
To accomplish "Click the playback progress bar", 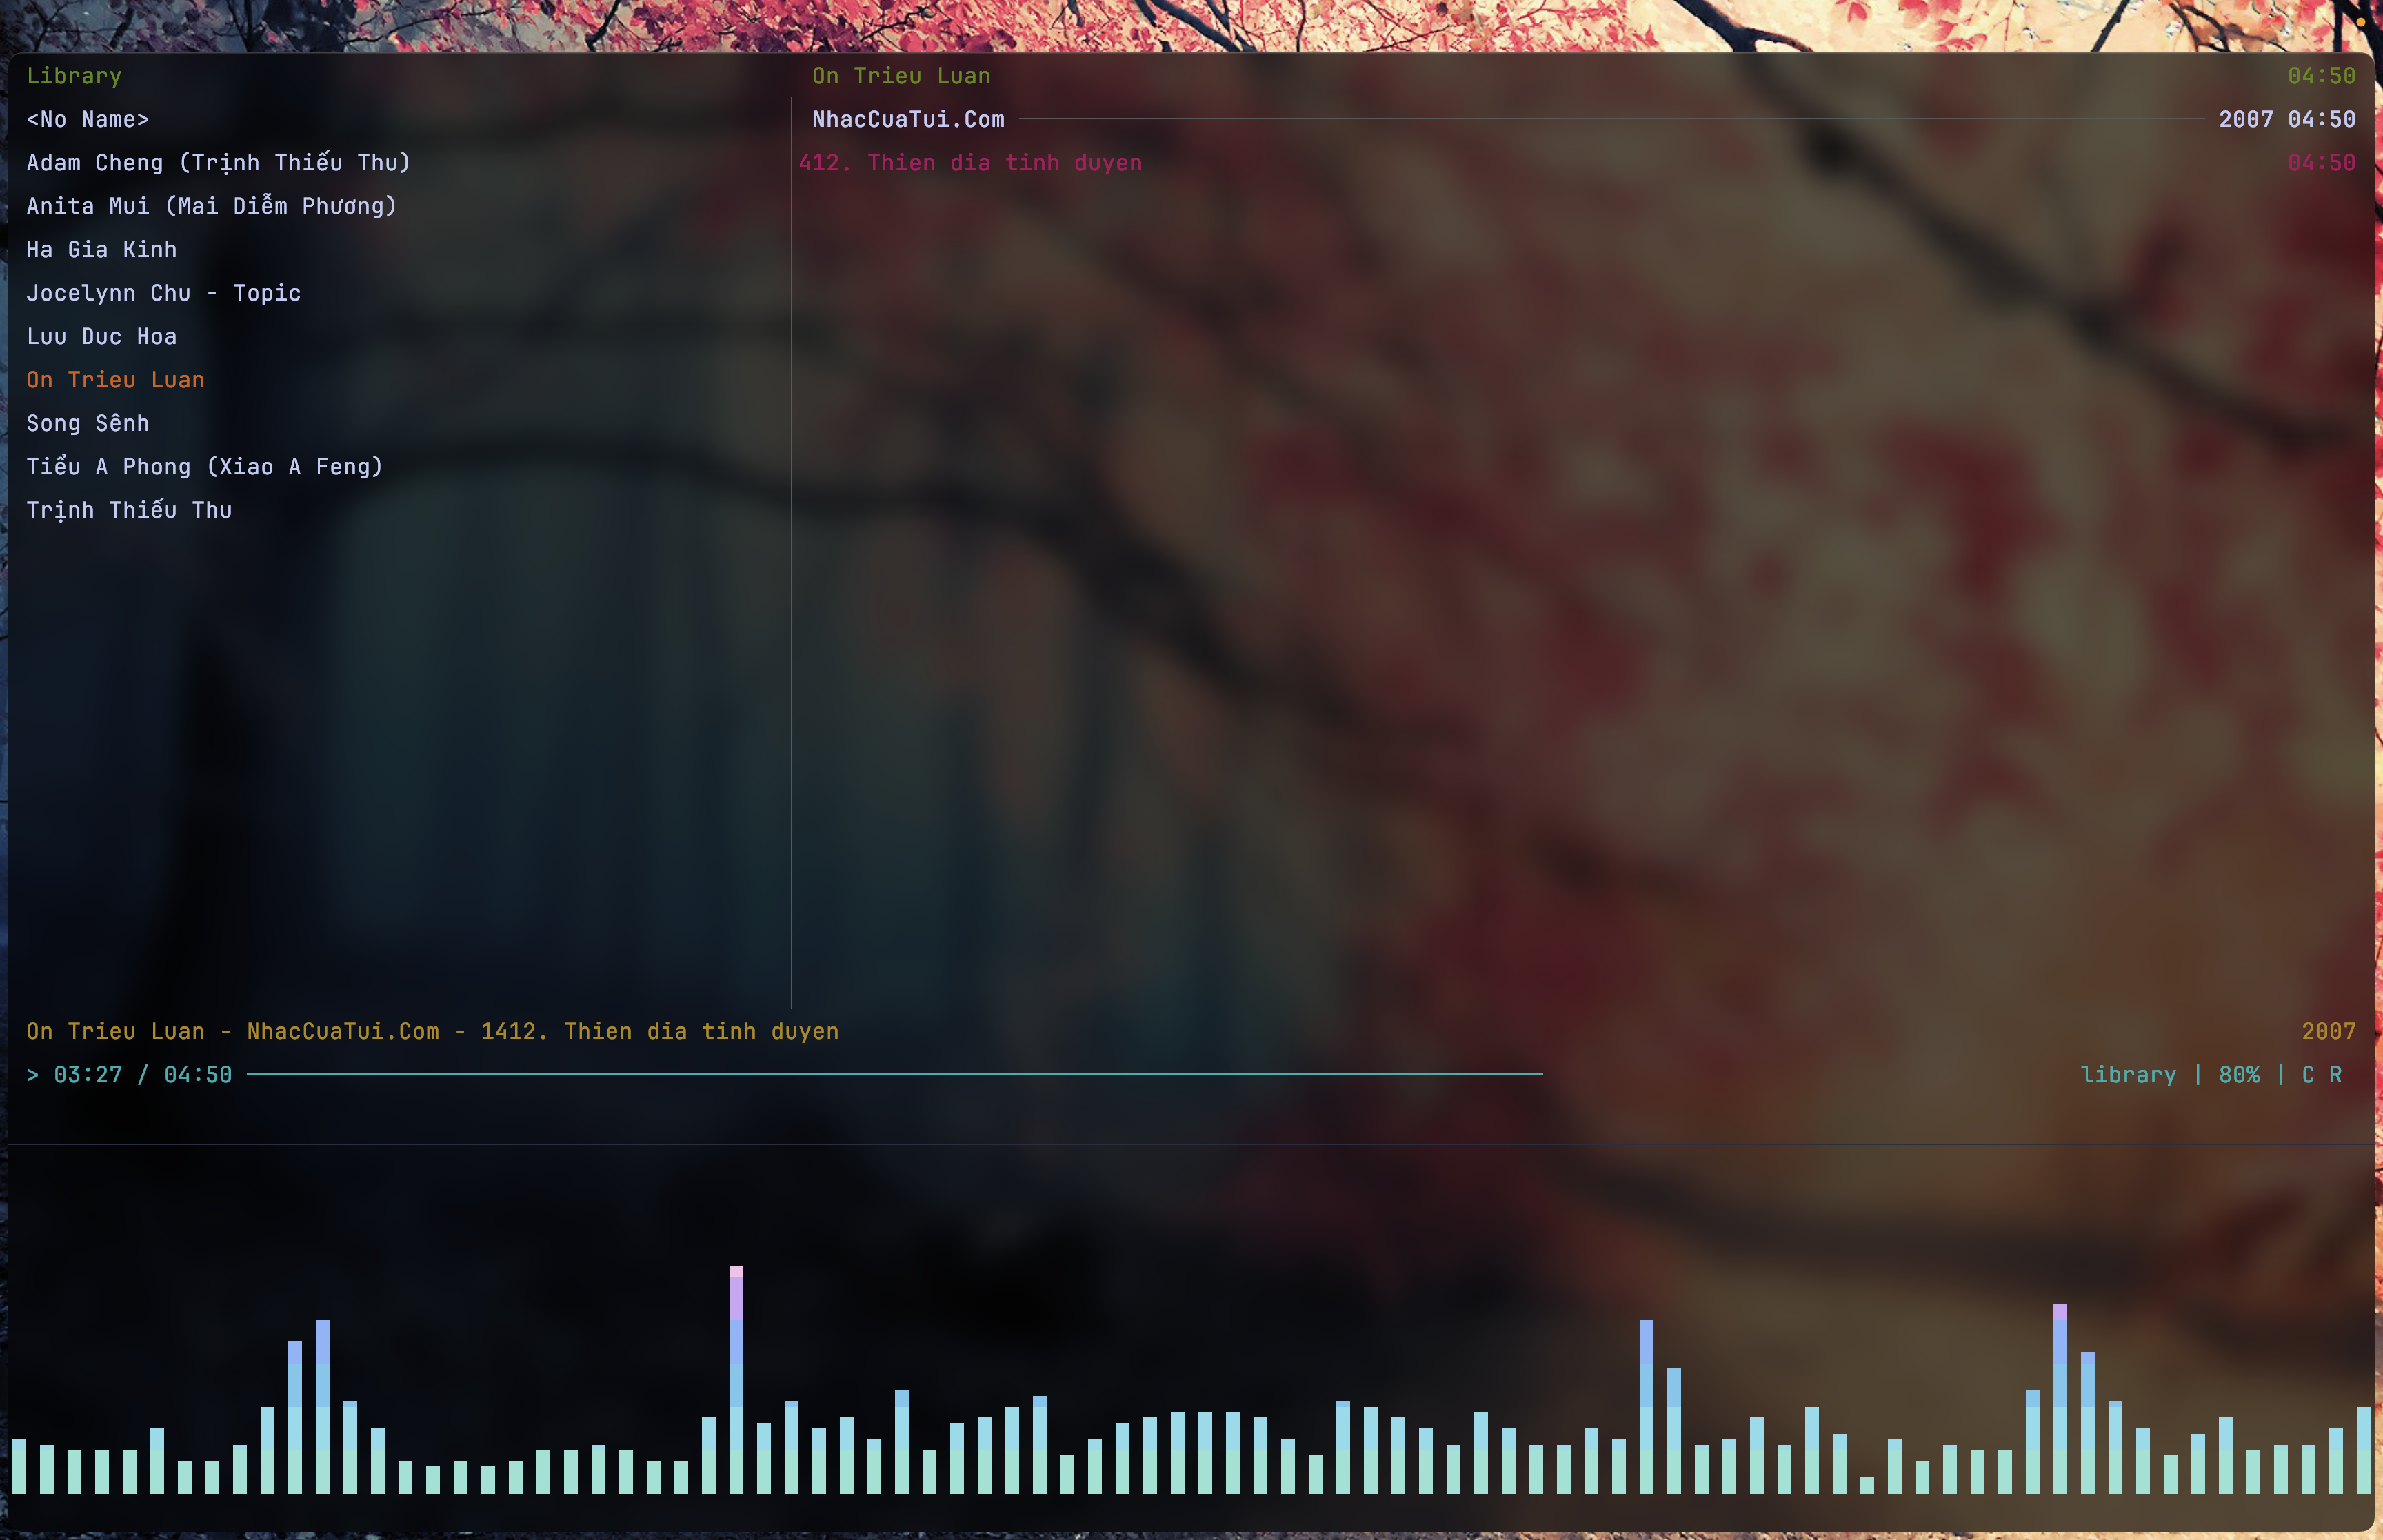I will [x=894, y=1074].
